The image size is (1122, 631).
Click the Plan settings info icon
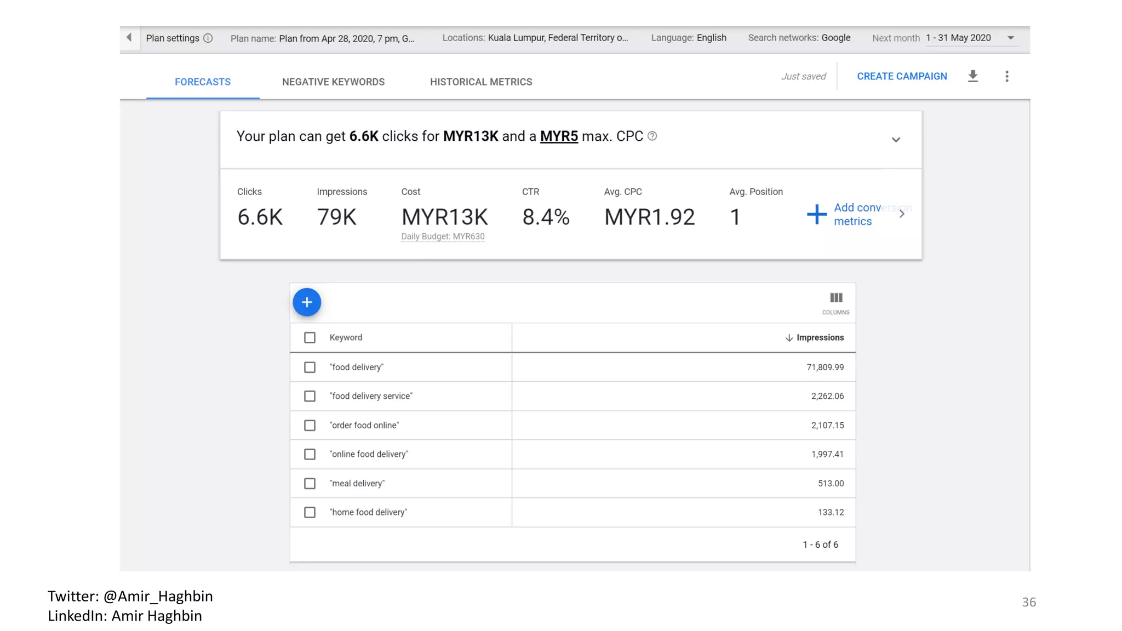point(208,38)
